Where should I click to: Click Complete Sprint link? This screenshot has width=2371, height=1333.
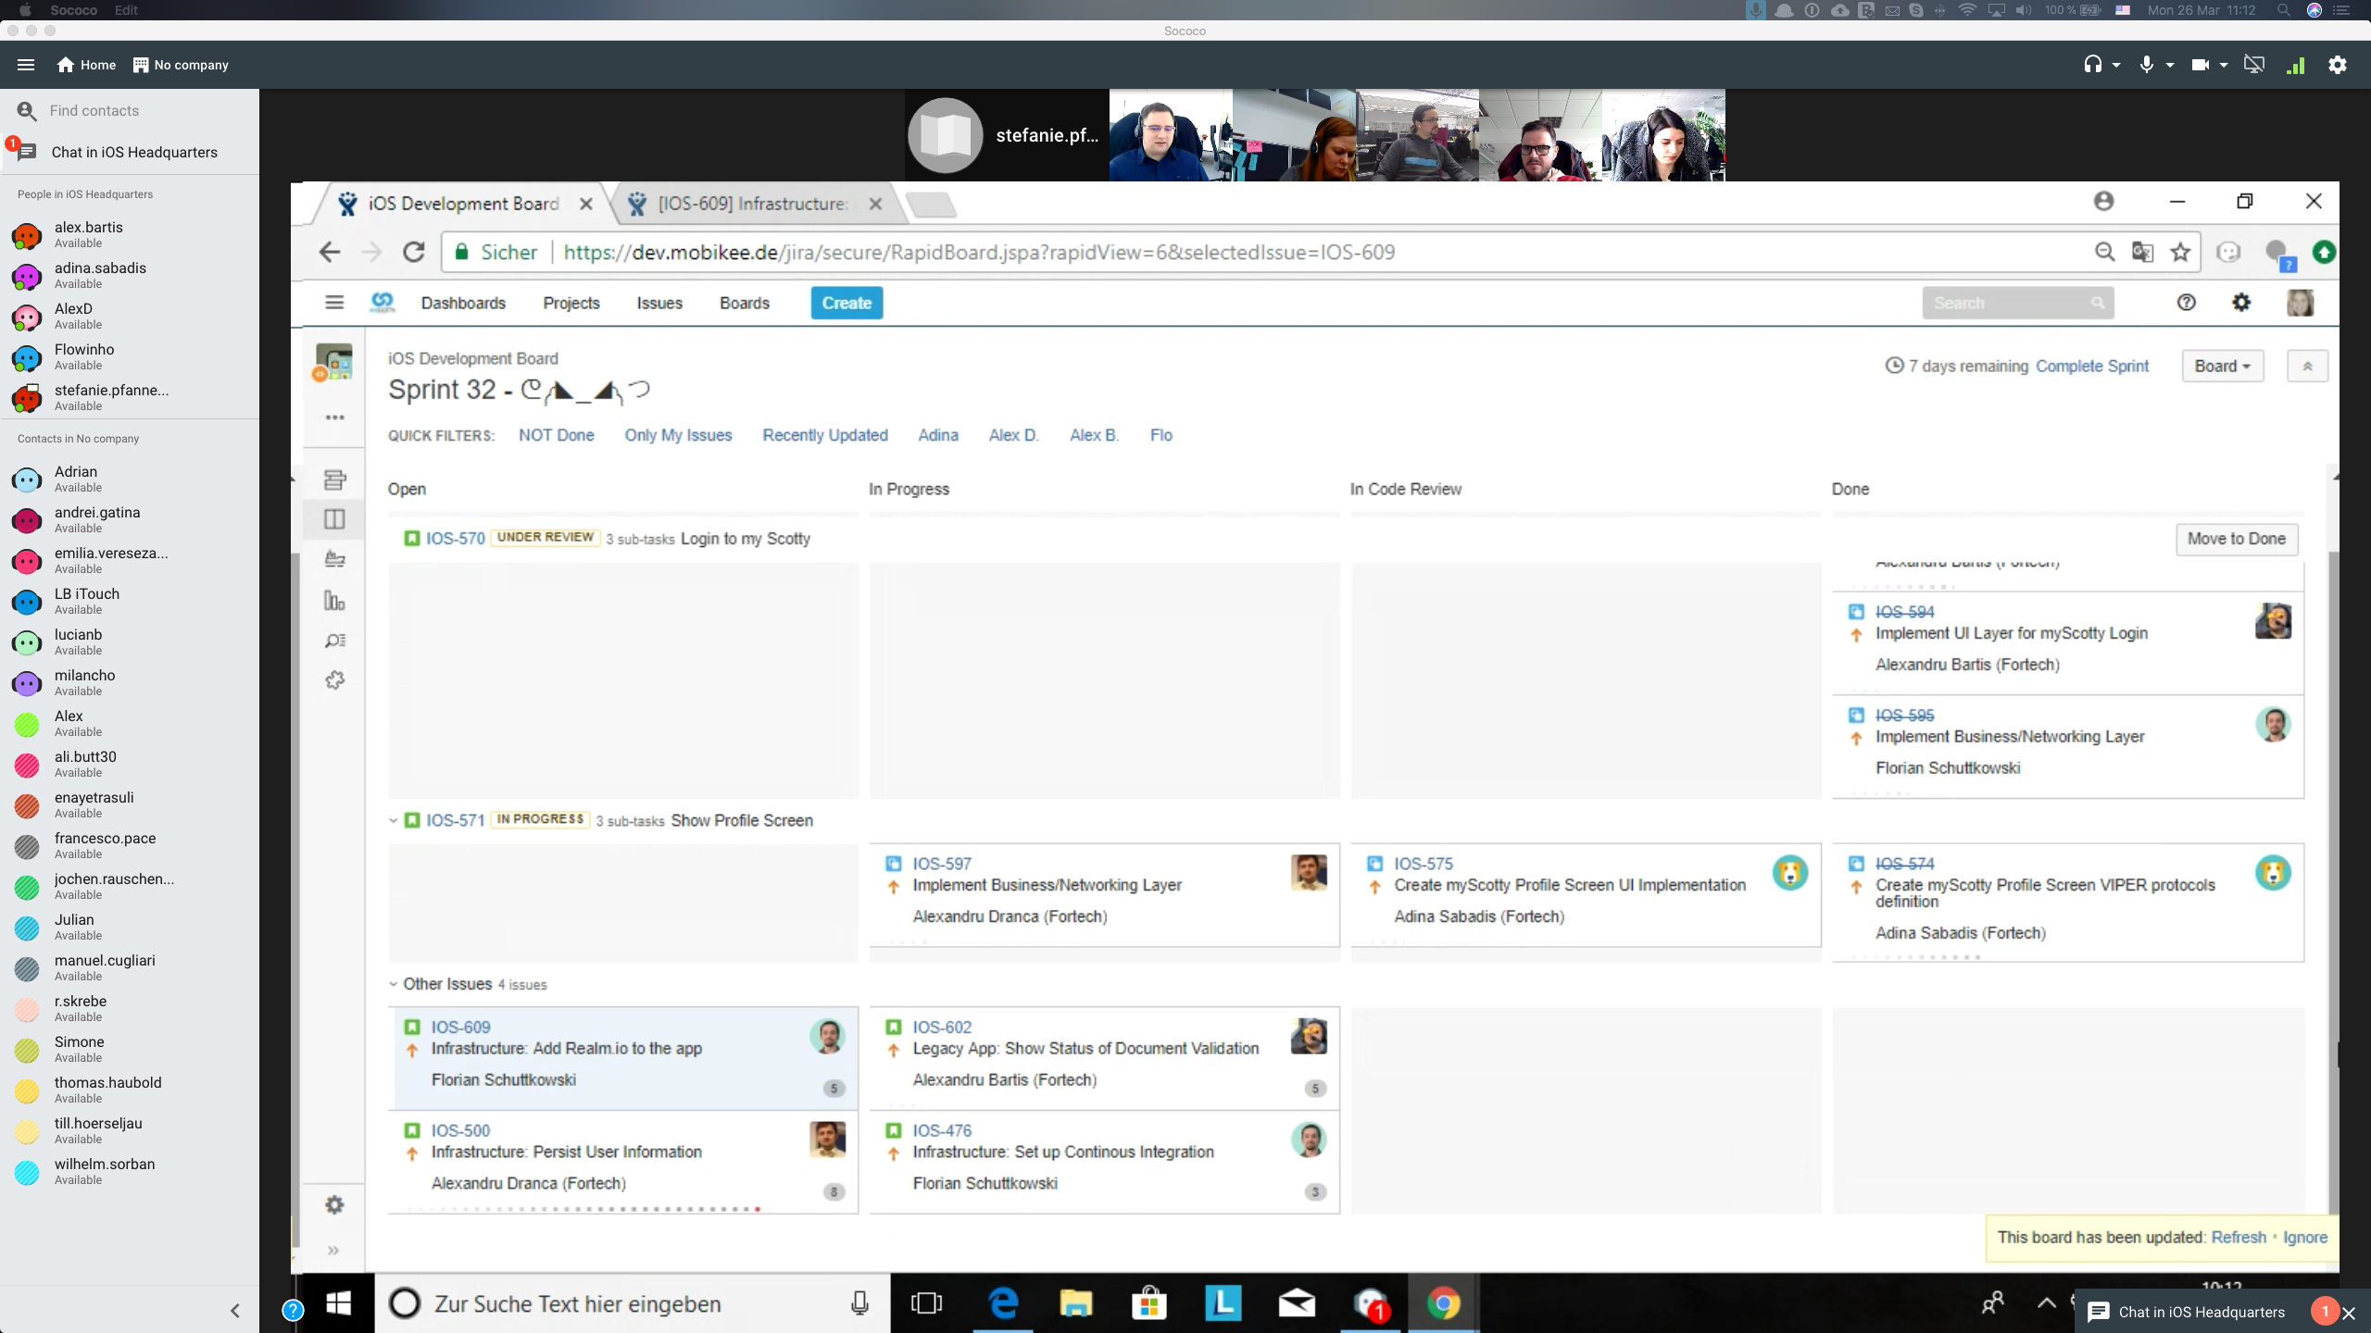(x=2092, y=366)
